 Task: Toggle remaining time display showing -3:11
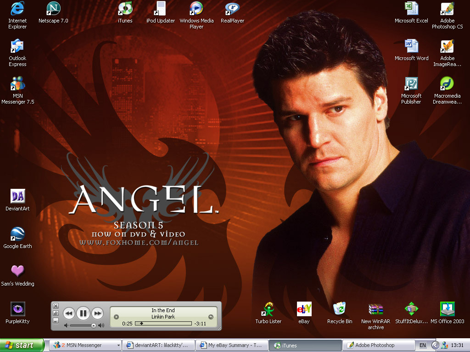200,324
